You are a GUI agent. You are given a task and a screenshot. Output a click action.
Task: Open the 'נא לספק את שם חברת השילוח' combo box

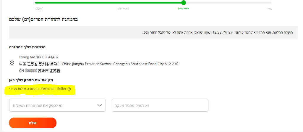coord(57,105)
